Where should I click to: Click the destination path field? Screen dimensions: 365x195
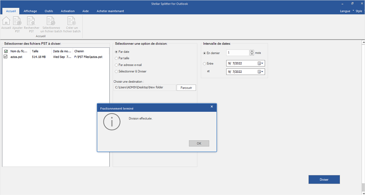point(145,87)
